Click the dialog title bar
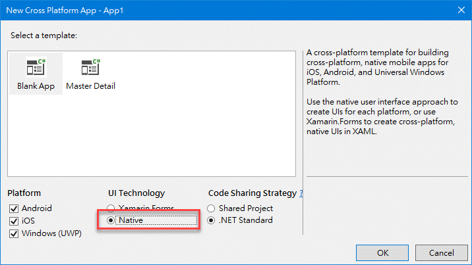Image resolution: width=472 pixels, height=265 pixels. point(229,11)
